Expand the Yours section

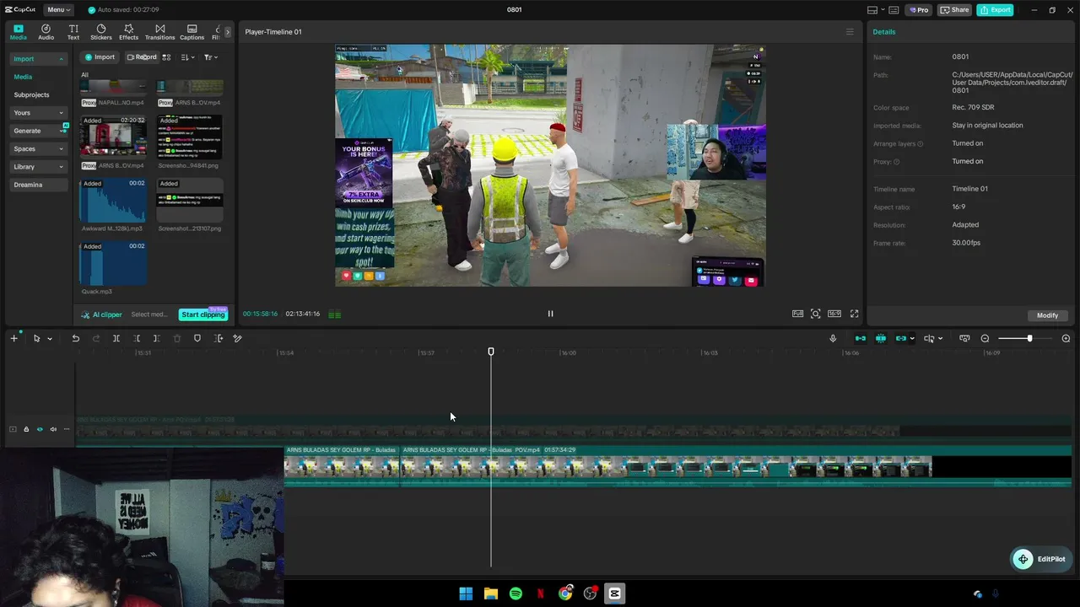click(39, 113)
